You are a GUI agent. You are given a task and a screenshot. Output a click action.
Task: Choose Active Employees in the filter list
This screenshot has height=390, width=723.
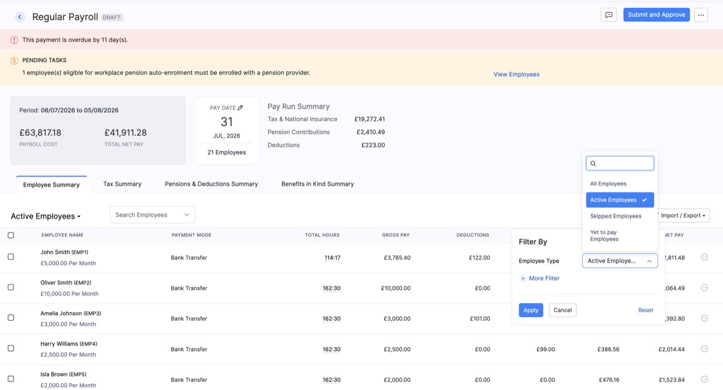[620, 200]
